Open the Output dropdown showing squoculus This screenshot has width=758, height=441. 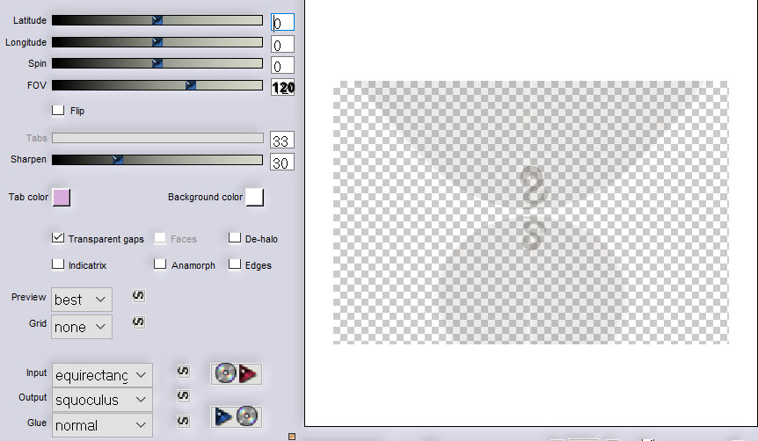click(102, 400)
